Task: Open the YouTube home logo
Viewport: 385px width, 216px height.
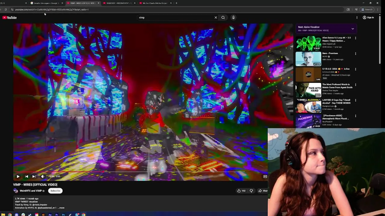Action: click(10, 18)
